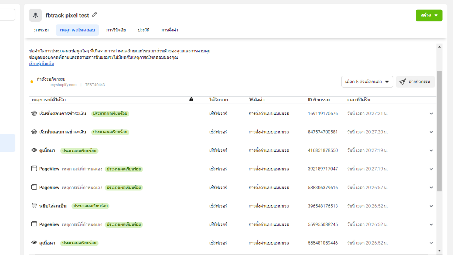Click the เวลาที่ได้รับ column header
The width and height of the screenshot is (453, 255).
click(x=359, y=100)
